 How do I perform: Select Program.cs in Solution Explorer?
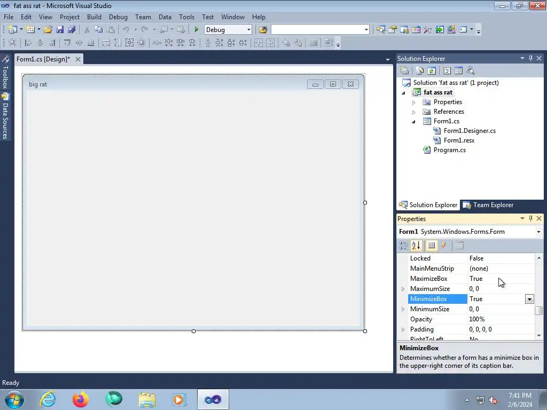tap(449, 150)
